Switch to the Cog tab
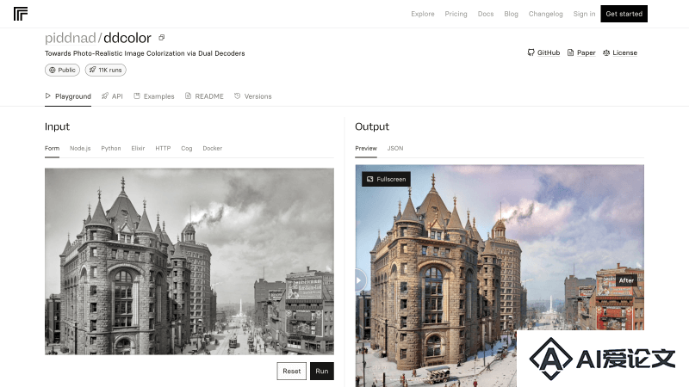This screenshot has width=689, height=387. (187, 148)
